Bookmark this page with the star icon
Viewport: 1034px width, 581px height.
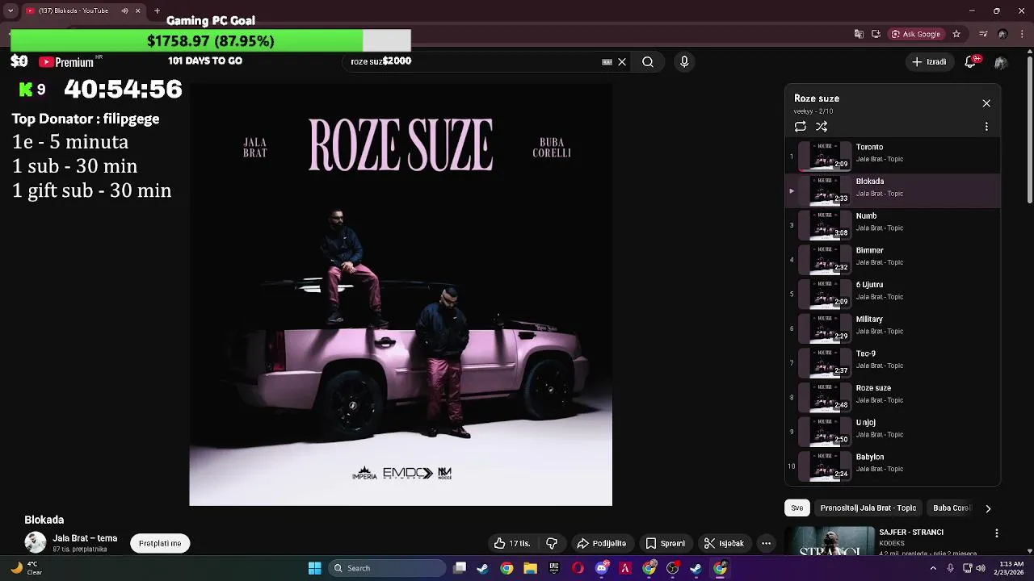956,34
